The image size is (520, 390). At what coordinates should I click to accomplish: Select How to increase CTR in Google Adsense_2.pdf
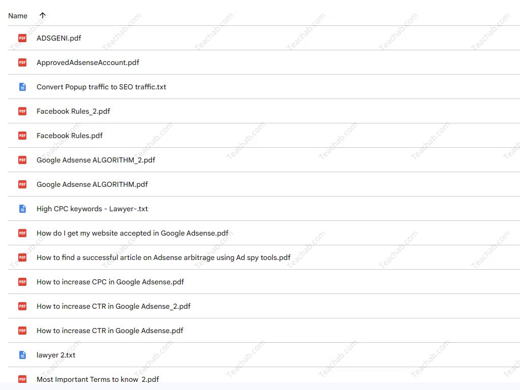click(x=113, y=306)
